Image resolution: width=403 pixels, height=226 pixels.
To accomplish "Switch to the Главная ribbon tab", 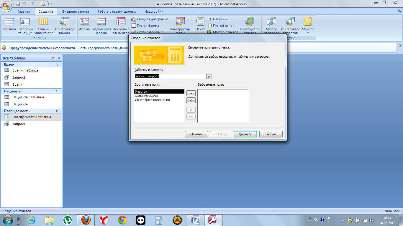I will (x=24, y=12).
